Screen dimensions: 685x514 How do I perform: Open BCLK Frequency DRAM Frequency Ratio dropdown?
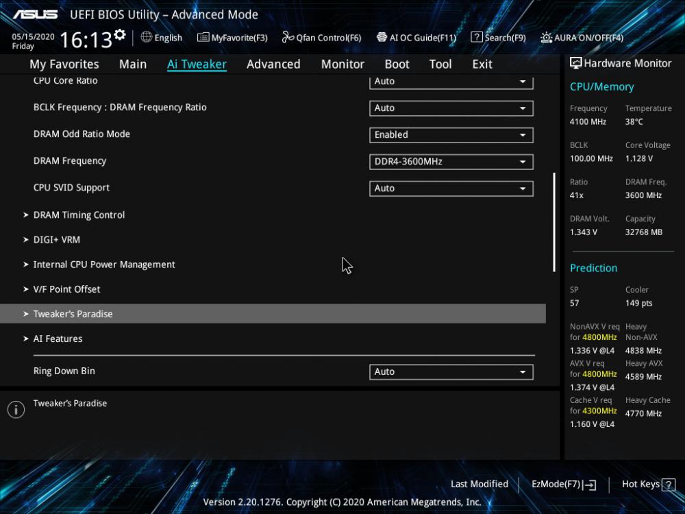pyautogui.click(x=451, y=108)
